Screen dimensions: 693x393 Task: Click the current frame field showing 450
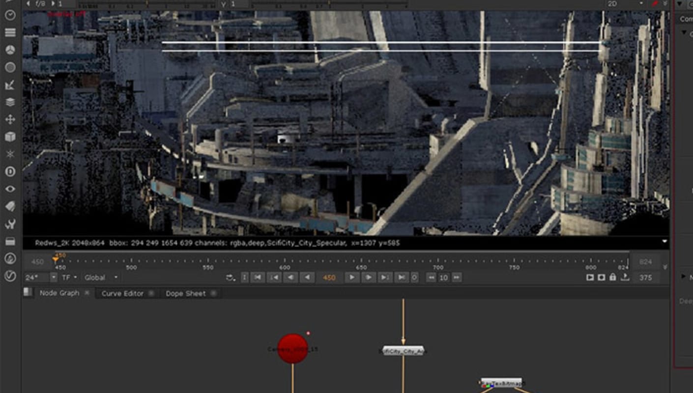coord(329,278)
